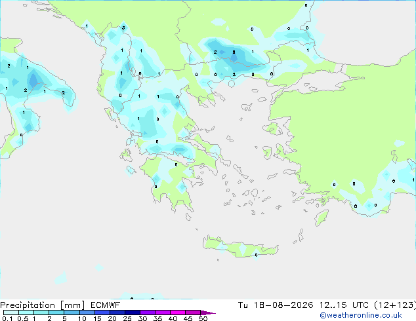Click the "3" precipitation value in the north
The image size is (416, 321).
pyautogui.click(x=123, y=28)
